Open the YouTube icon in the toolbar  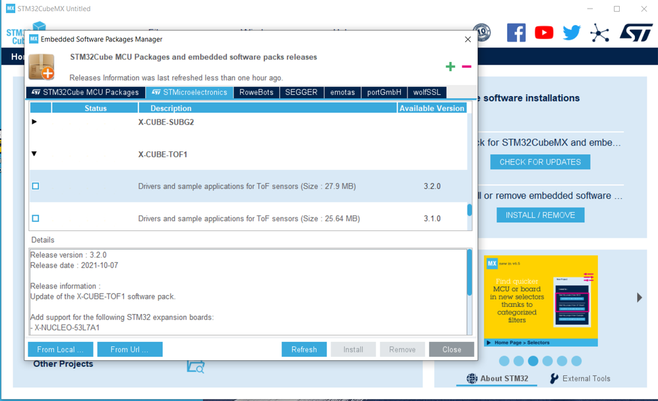coord(544,33)
